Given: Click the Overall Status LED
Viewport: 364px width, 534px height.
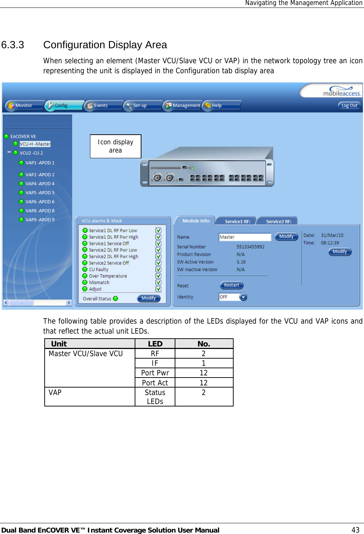Looking at the screenshot, I should (x=115, y=299).
